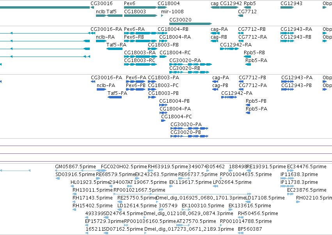332x235 pixels.
Task: Click the Taf5-RA transcript
Action: point(115,49)
